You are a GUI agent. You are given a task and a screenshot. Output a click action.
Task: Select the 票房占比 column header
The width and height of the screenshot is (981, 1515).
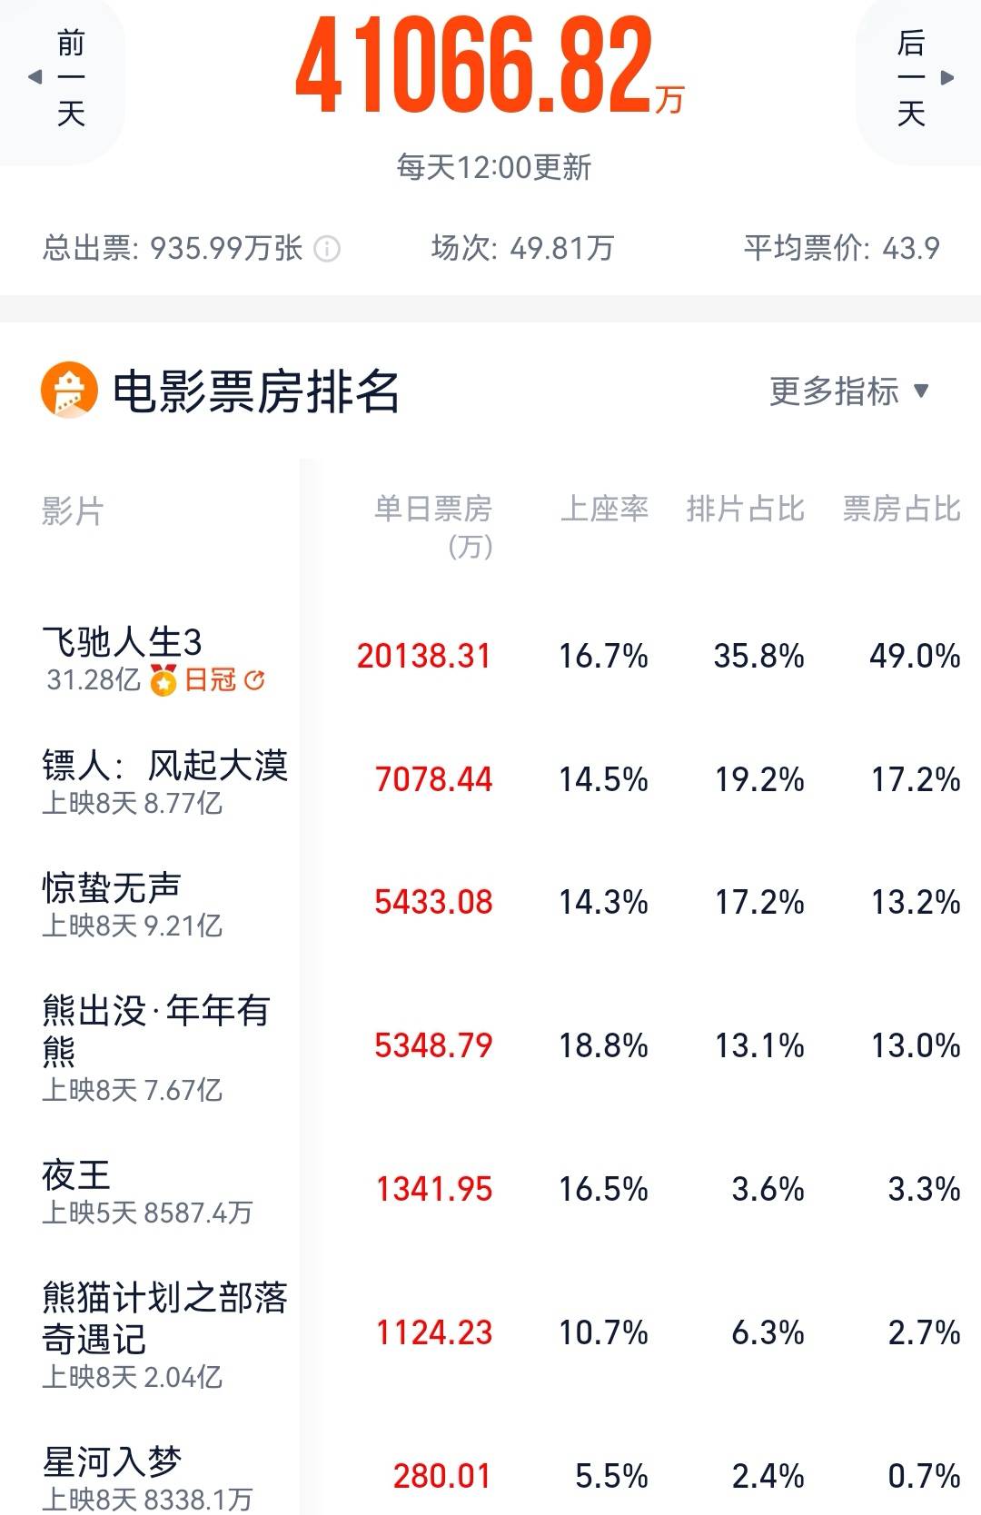[x=901, y=509]
